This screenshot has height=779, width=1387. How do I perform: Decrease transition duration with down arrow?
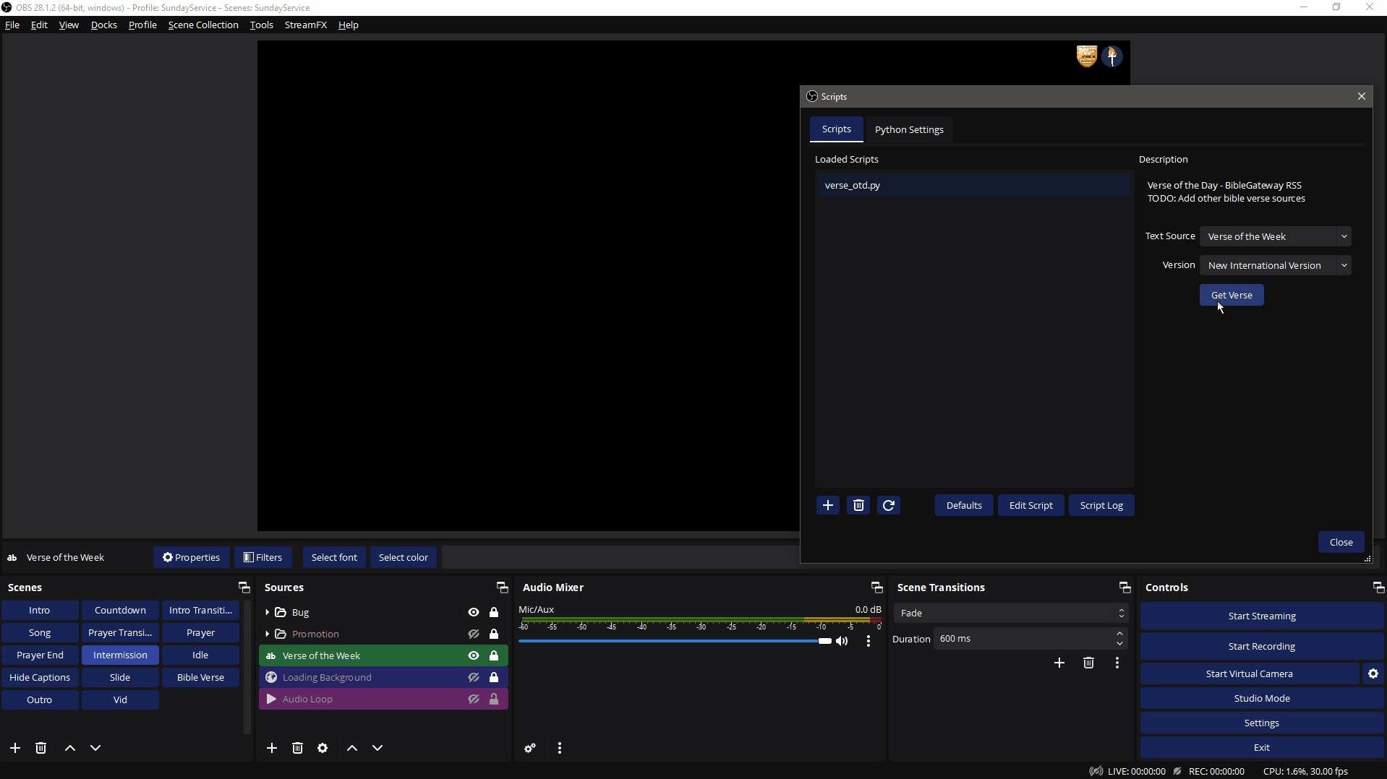click(x=1119, y=643)
